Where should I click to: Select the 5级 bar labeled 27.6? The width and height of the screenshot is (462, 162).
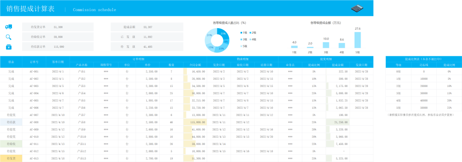357,40
